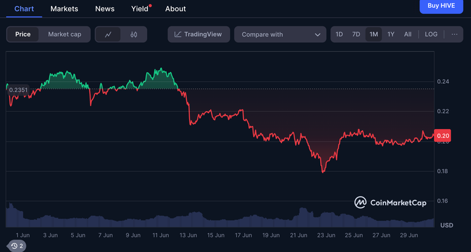The width and height of the screenshot is (471, 252).
Task: Enable LOG scale
Action: pyautogui.click(x=431, y=34)
